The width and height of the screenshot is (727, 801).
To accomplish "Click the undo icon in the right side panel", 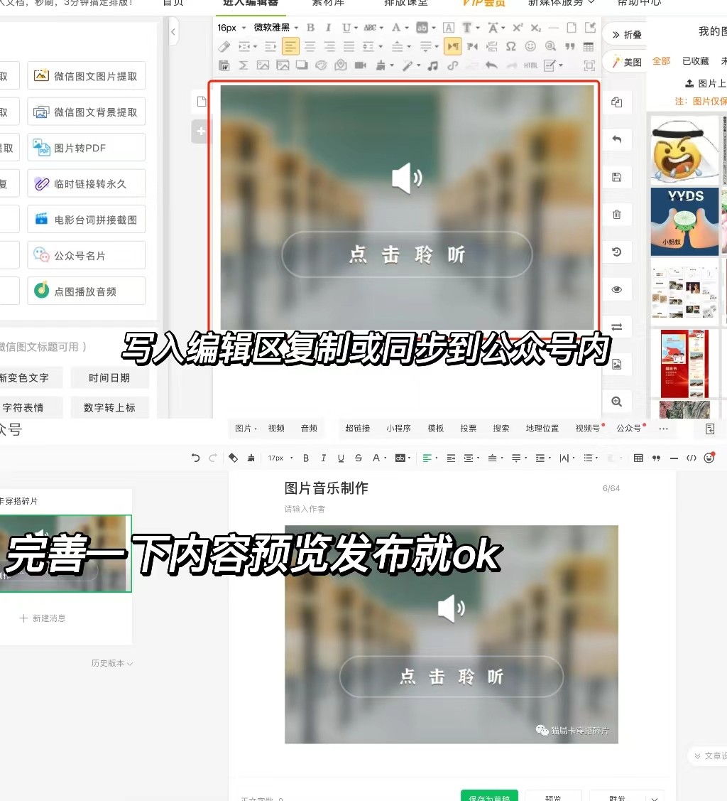I will pyautogui.click(x=616, y=139).
